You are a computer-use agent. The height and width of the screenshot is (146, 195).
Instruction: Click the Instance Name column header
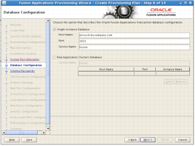click(173, 69)
